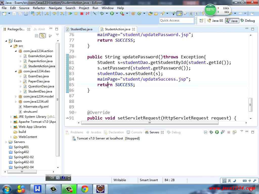
Task: Start server in debug mode in Servers view
Action: tap(211, 132)
